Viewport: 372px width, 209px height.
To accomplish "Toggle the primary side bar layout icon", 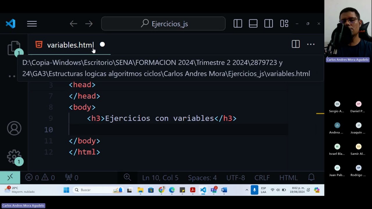I will 238,24.
